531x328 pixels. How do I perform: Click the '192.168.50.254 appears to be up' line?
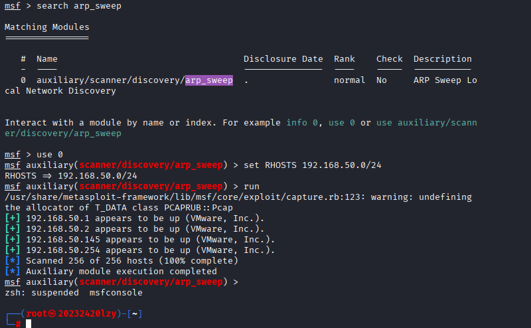click(x=140, y=250)
